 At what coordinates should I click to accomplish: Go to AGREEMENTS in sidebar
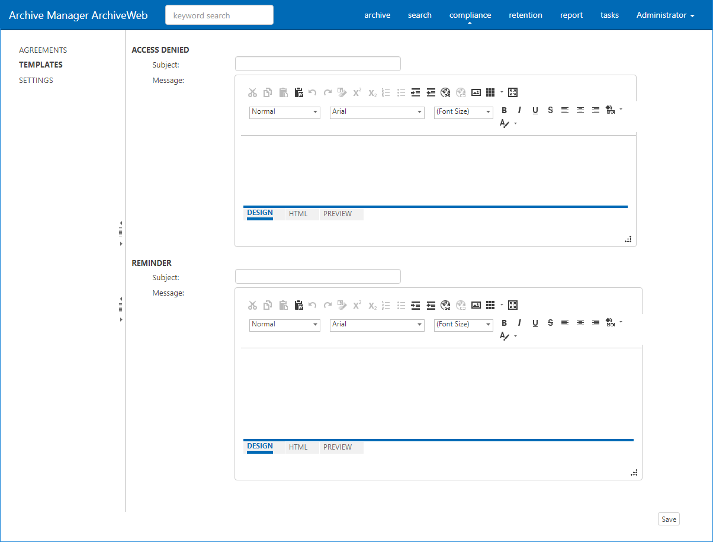pos(43,50)
